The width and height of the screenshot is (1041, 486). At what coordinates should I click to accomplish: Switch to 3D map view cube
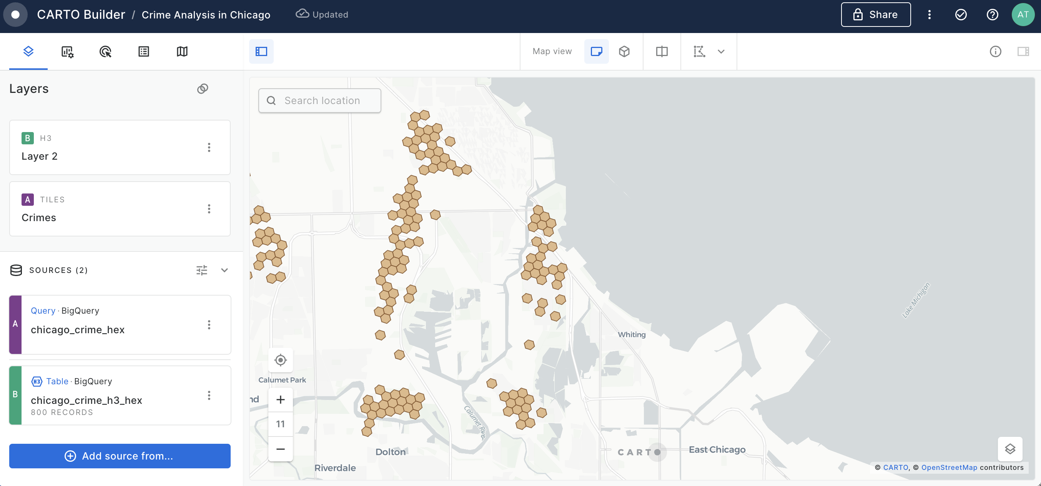624,51
